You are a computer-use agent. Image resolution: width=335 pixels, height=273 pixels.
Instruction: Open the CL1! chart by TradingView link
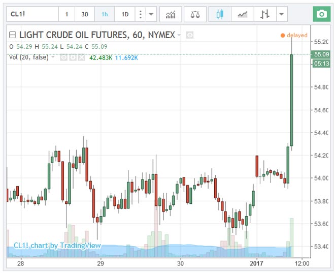click(x=57, y=246)
